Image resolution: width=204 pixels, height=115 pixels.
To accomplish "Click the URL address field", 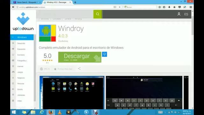I will pos(65,7).
